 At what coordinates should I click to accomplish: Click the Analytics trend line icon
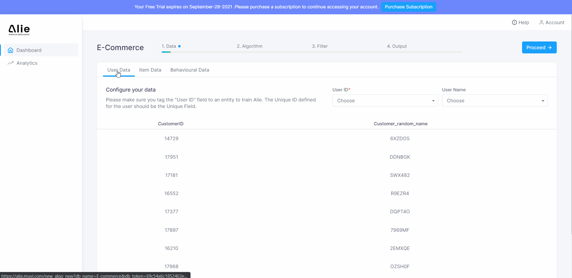10,63
